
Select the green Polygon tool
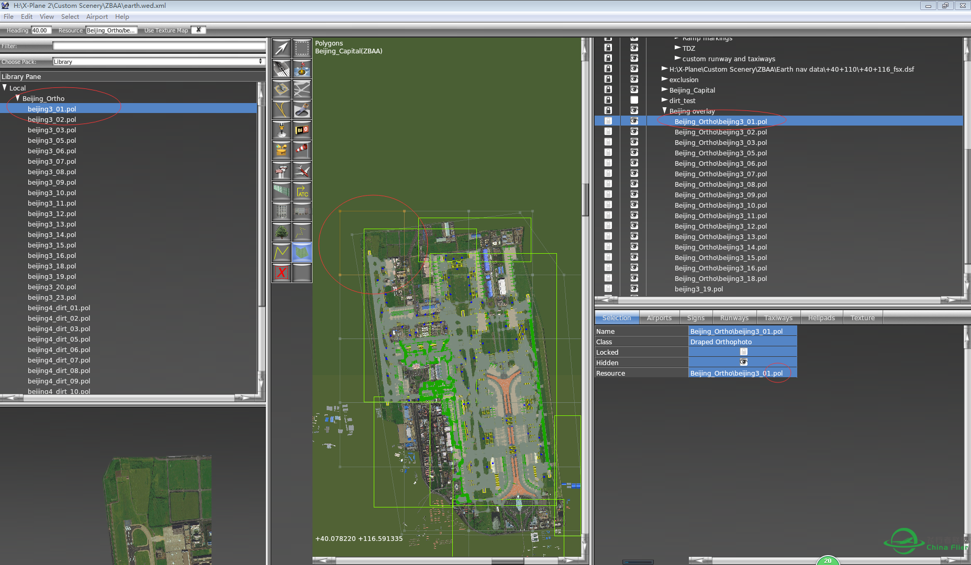(302, 252)
